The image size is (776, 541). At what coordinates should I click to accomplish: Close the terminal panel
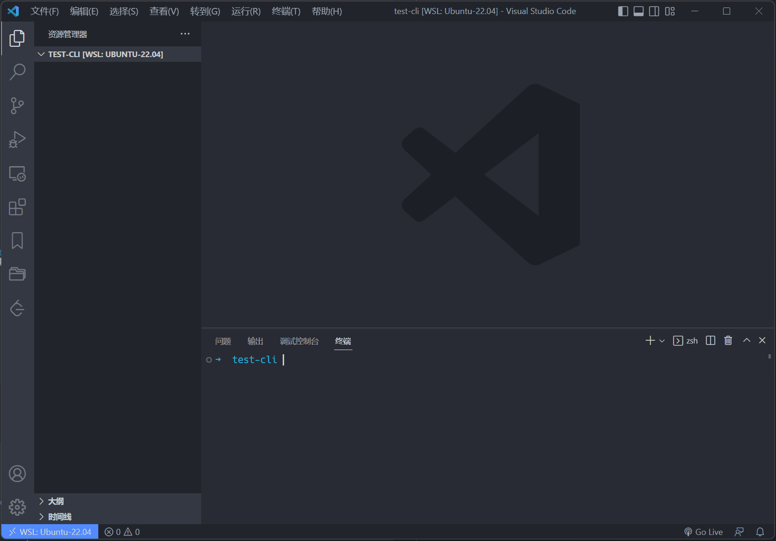click(x=762, y=341)
